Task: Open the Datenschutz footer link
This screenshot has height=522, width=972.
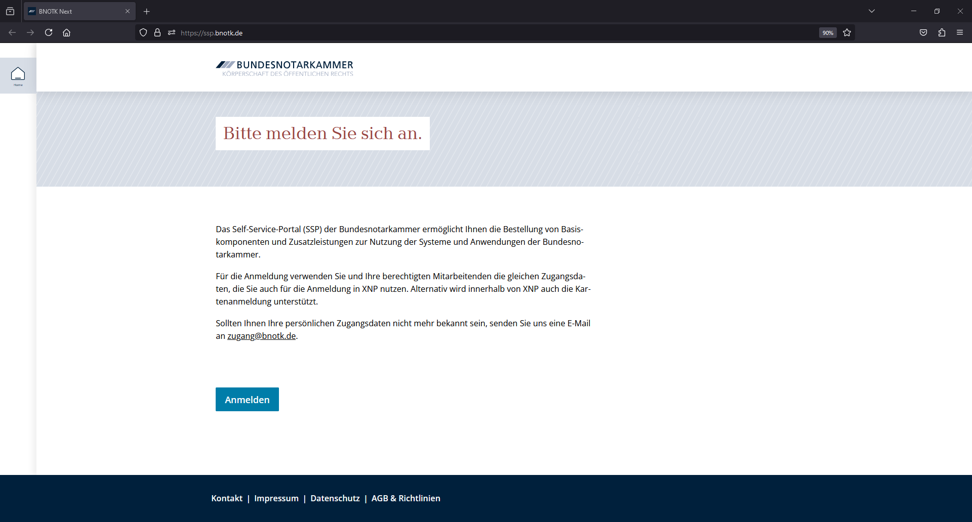Action: (335, 498)
